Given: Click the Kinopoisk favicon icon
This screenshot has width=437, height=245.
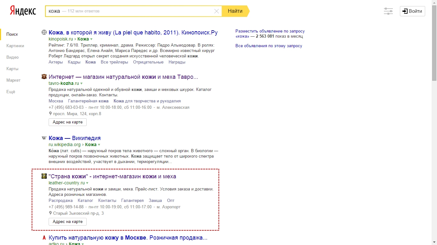Looking at the screenshot, I should click(44, 32).
